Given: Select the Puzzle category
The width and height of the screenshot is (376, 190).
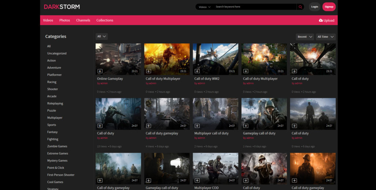Looking at the screenshot, I should [51, 111].
